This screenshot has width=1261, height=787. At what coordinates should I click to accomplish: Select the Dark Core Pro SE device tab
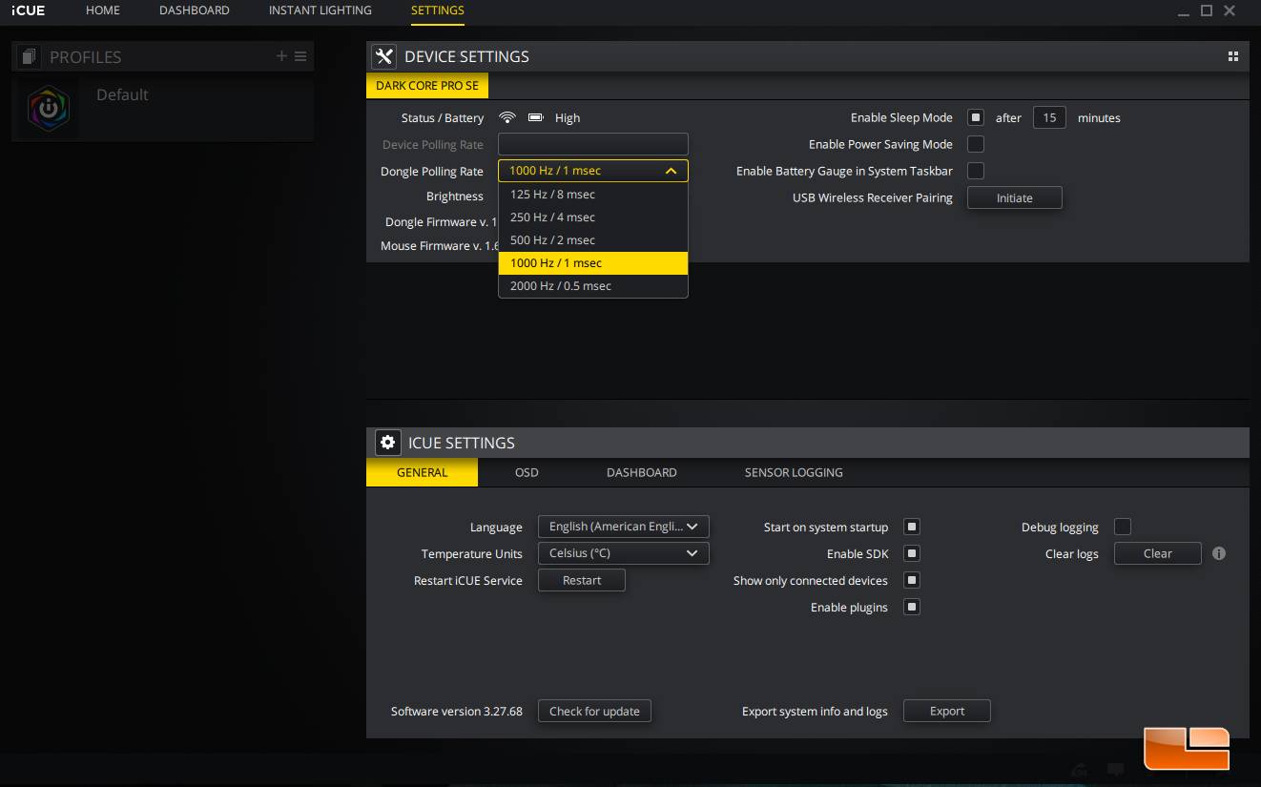pos(427,86)
